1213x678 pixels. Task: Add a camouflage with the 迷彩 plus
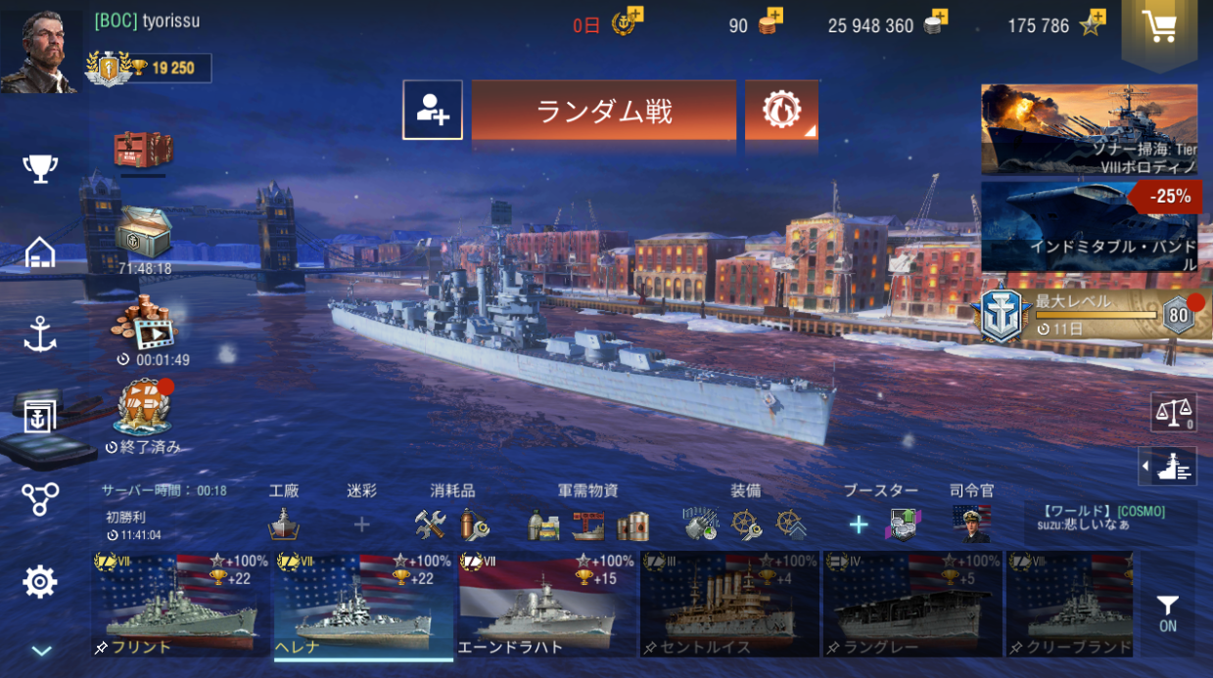[x=361, y=525]
